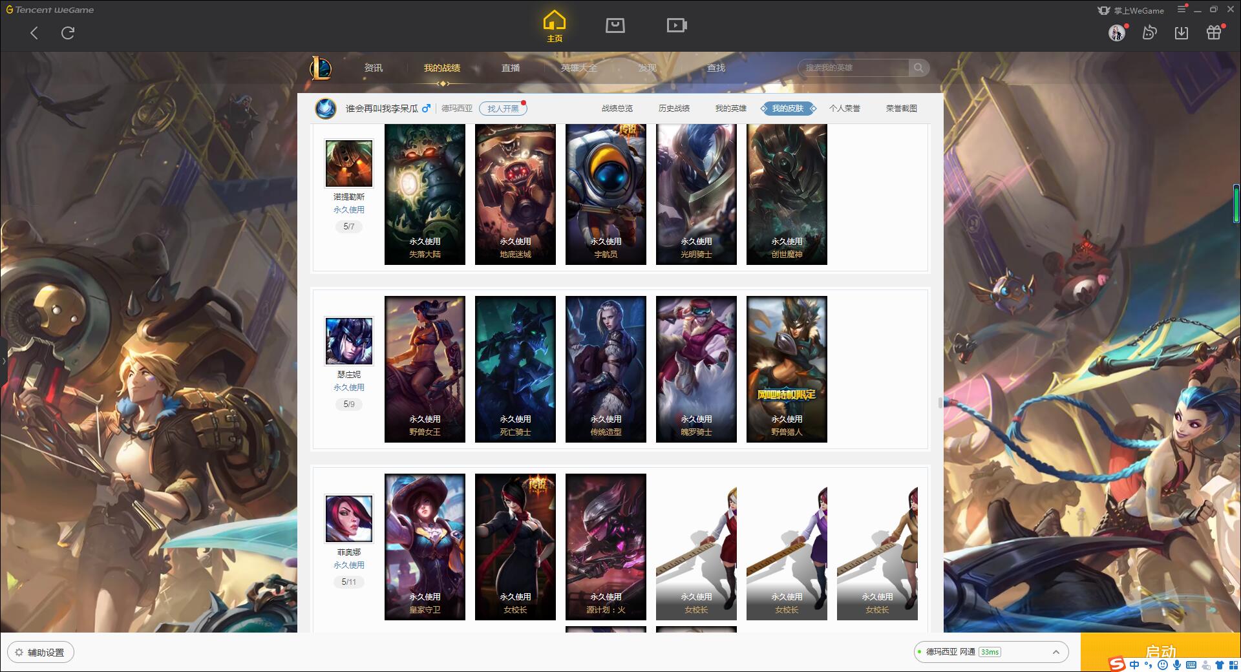Image resolution: width=1241 pixels, height=672 pixels.
Task: Open the 主页 home icon
Action: click(555, 26)
